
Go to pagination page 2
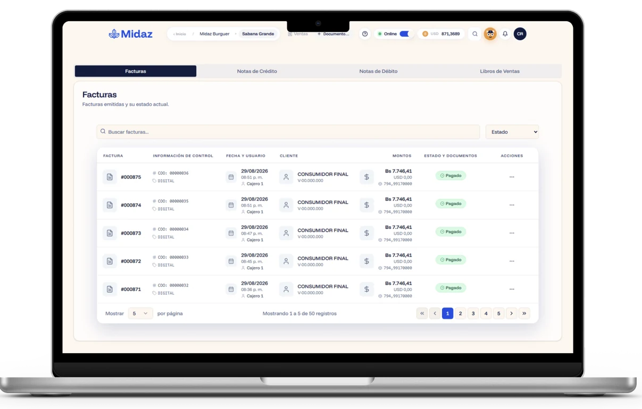461,313
